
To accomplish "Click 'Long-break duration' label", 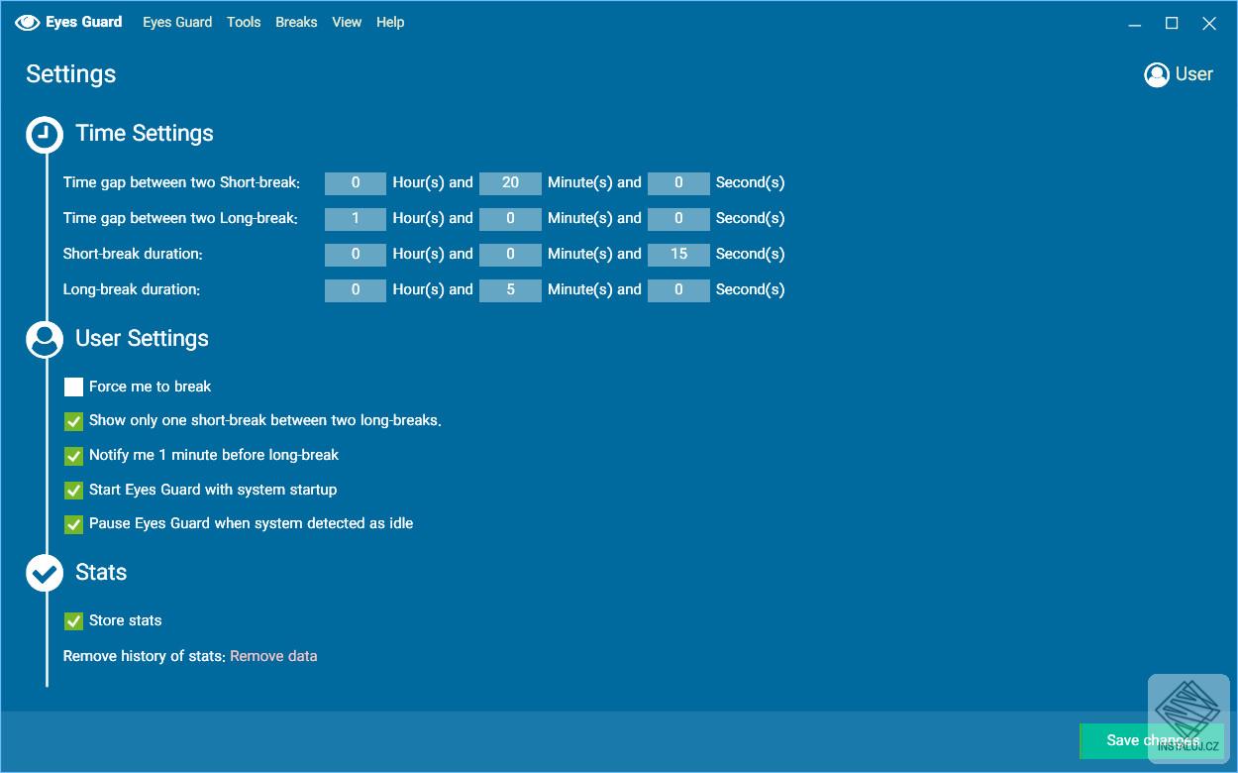I will (x=132, y=290).
